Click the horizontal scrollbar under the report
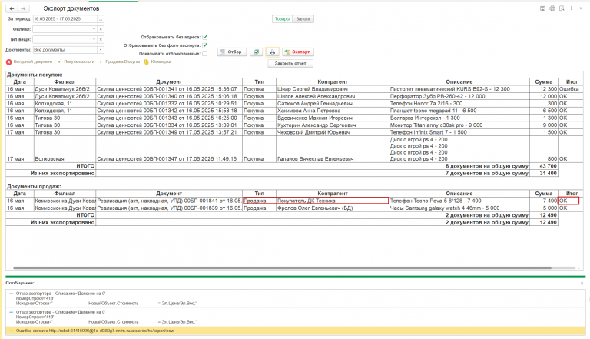This screenshot has height=339, width=590. (x=282, y=268)
